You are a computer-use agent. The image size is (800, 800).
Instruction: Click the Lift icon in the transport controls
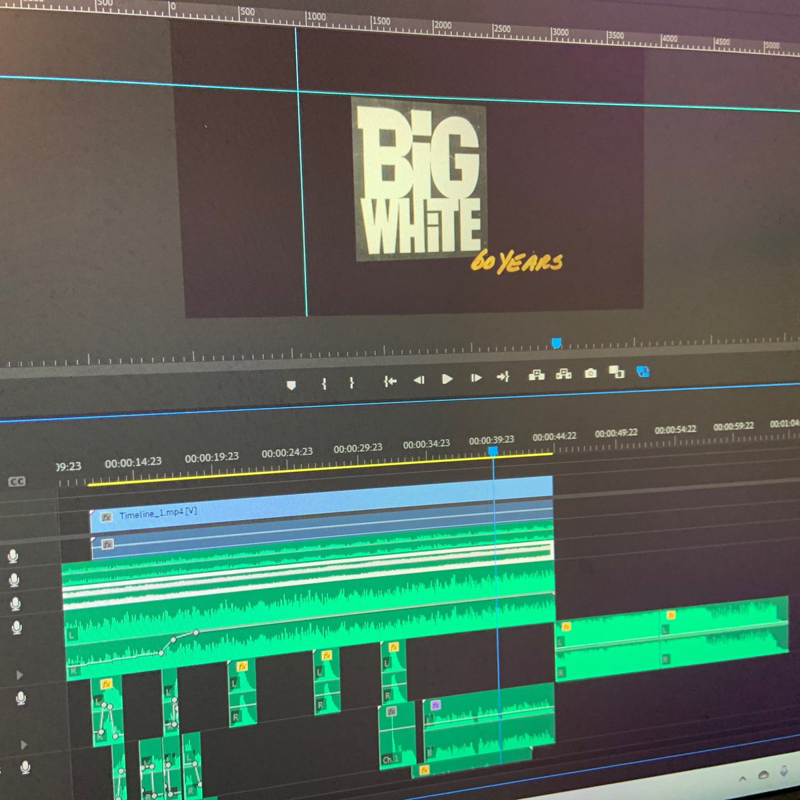[x=537, y=375]
